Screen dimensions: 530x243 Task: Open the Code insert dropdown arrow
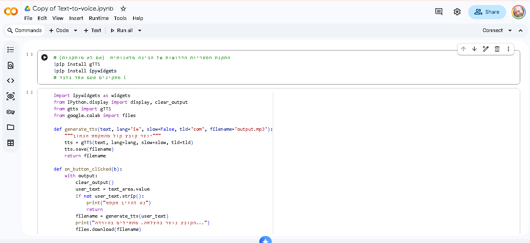(x=76, y=31)
